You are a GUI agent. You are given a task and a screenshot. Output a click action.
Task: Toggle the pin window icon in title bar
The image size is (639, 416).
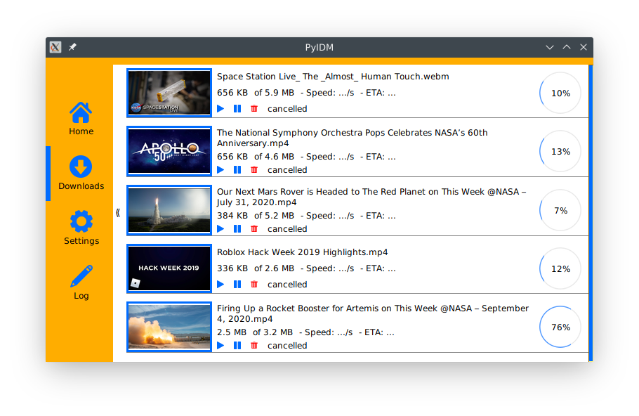point(72,47)
